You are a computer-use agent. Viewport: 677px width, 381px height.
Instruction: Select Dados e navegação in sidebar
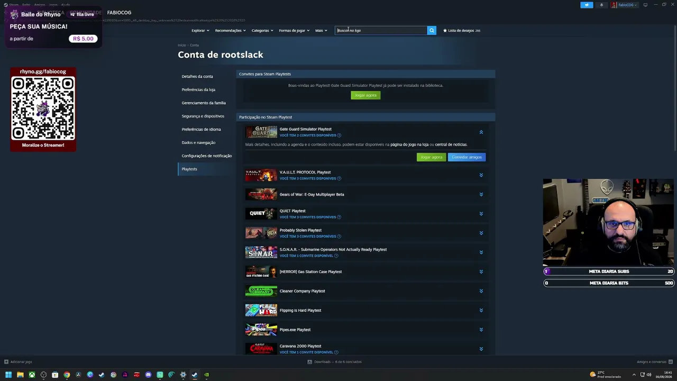(198, 142)
